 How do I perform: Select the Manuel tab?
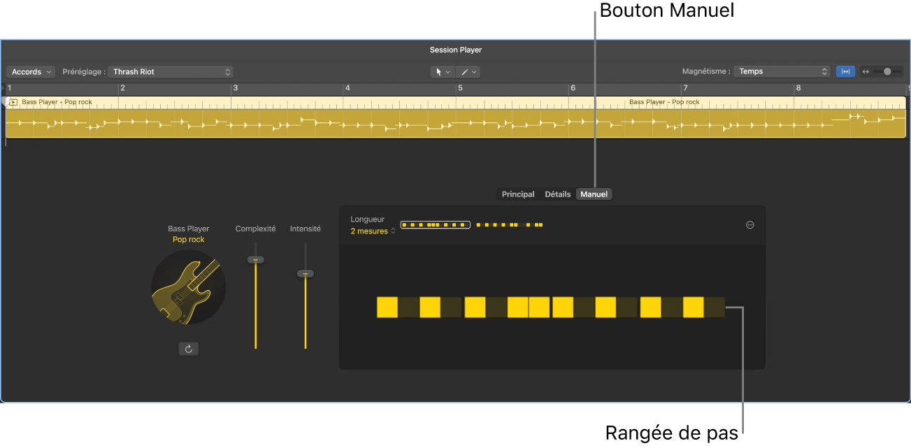tap(594, 194)
